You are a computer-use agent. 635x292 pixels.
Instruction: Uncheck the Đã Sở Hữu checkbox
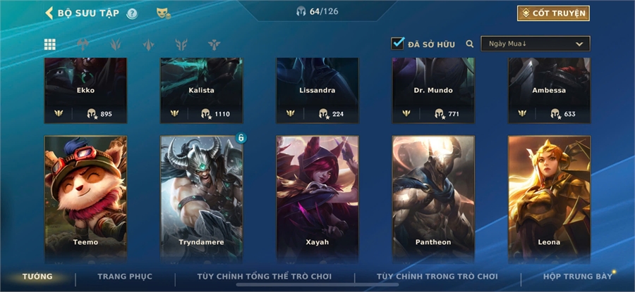[x=398, y=44]
